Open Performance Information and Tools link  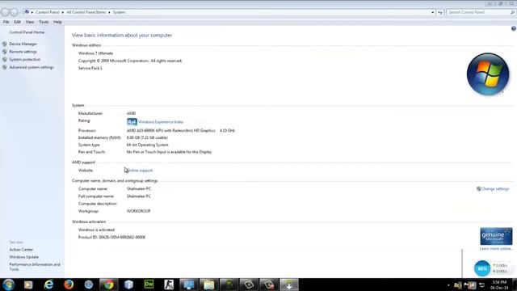click(35, 267)
